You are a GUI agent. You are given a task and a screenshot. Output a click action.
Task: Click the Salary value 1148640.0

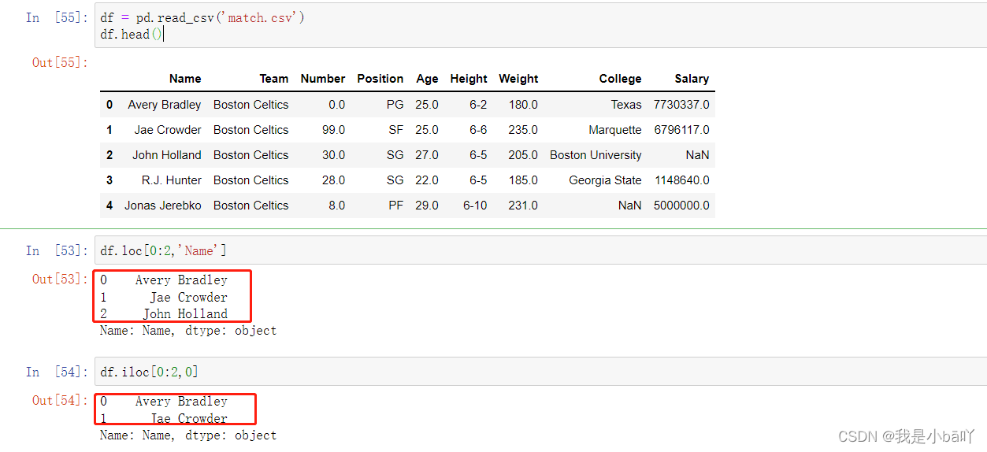[x=681, y=180]
